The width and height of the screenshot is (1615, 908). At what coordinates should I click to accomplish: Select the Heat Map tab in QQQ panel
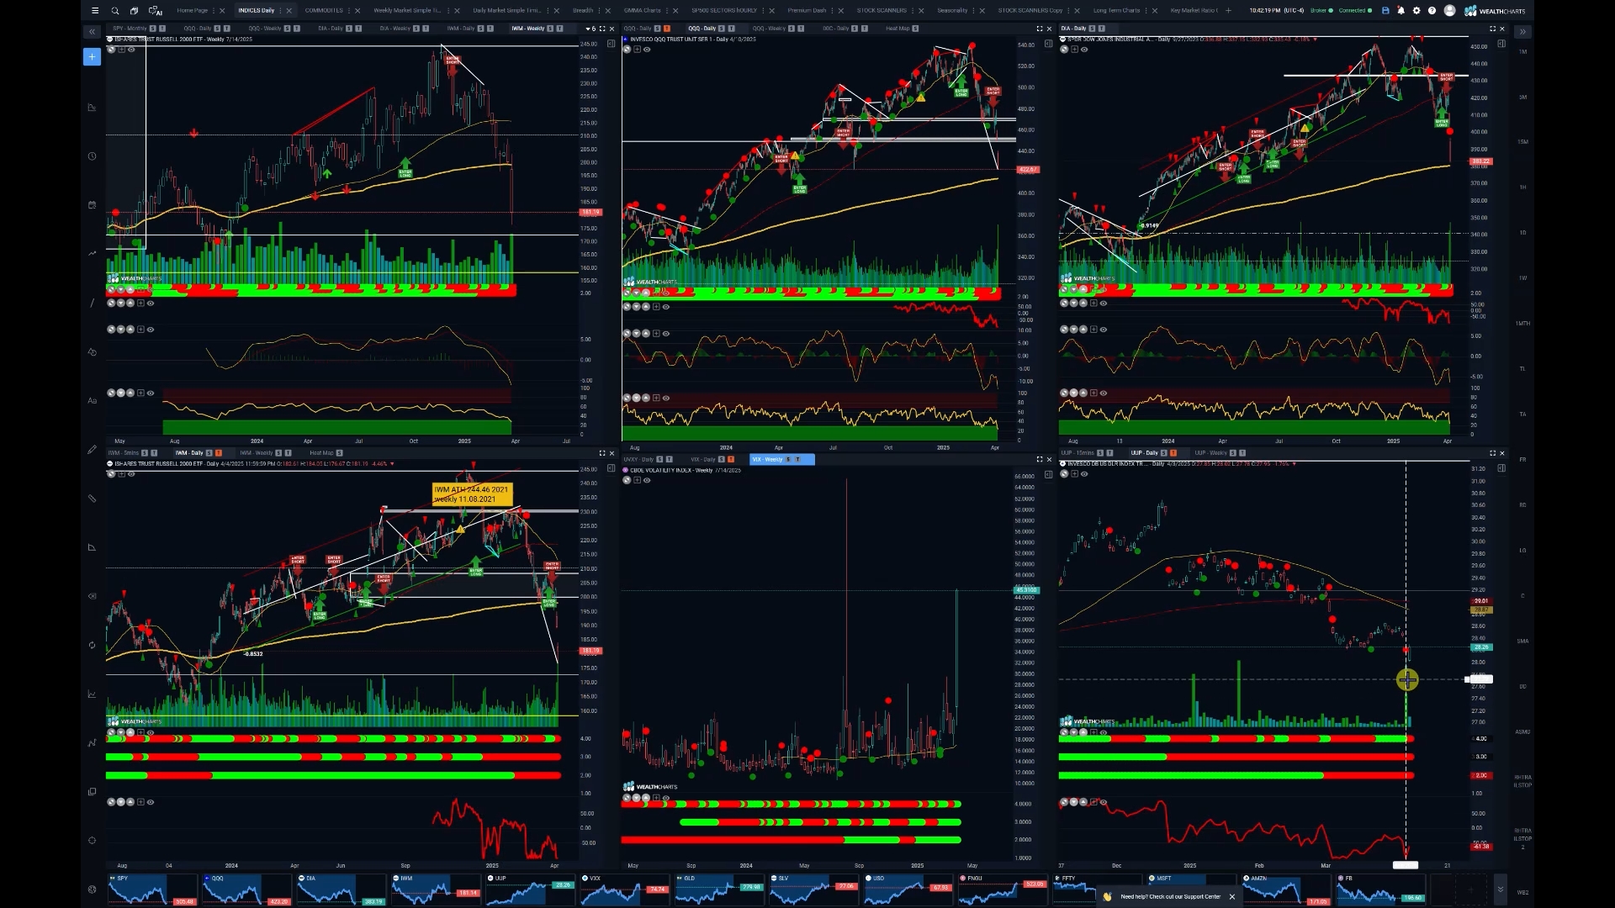pos(898,29)
